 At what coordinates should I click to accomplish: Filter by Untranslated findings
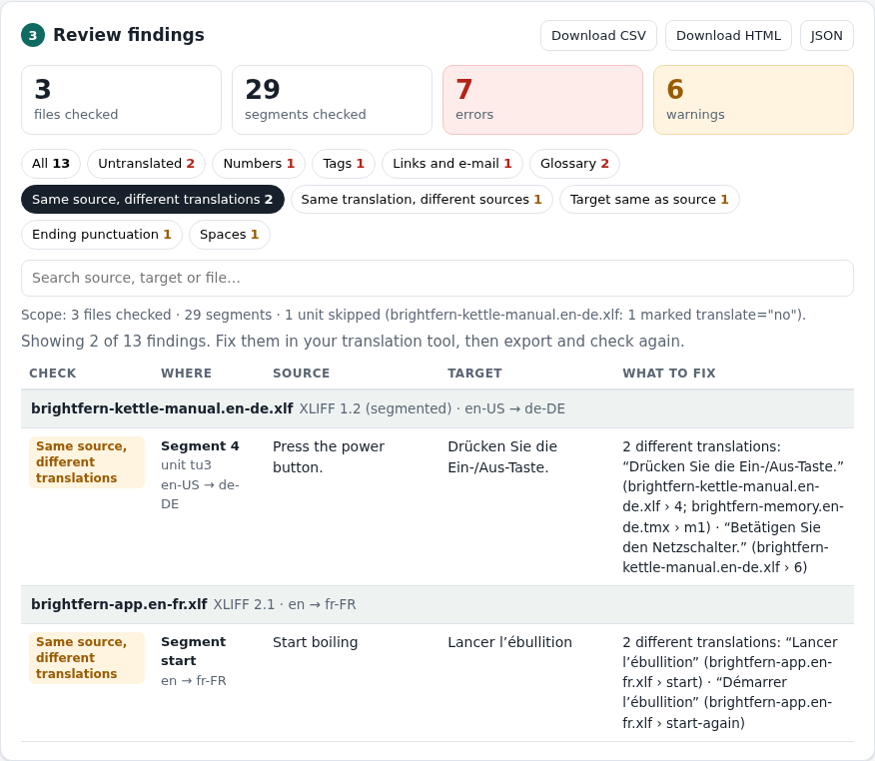146,164
